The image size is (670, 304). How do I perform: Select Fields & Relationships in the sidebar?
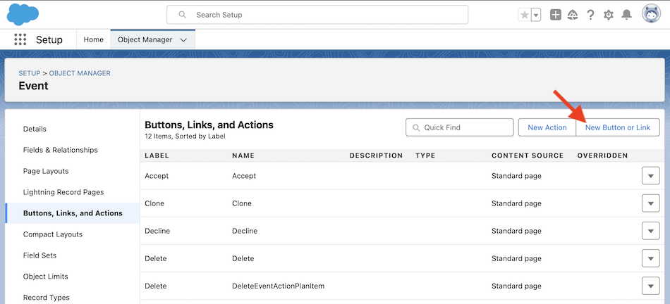point(60,150)
